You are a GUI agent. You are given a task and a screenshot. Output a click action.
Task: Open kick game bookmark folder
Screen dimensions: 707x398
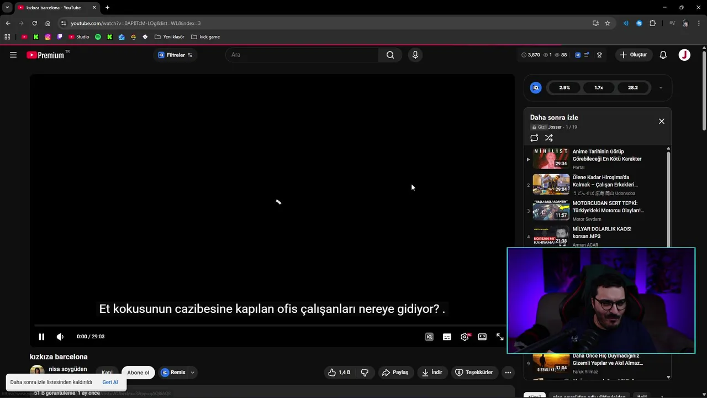click(205, 37)
